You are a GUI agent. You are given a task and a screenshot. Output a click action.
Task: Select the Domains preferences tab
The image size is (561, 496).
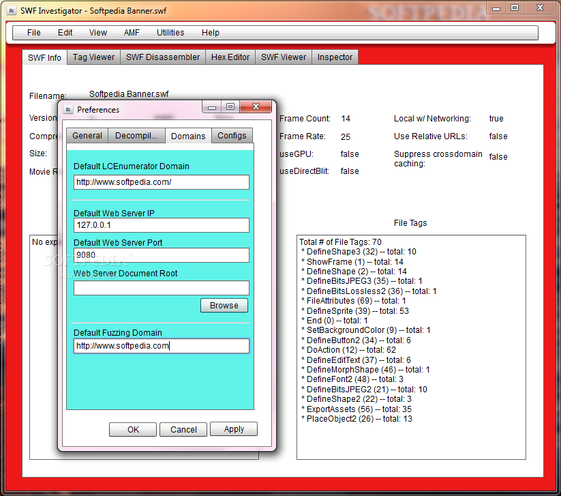(x=188, y=136)
